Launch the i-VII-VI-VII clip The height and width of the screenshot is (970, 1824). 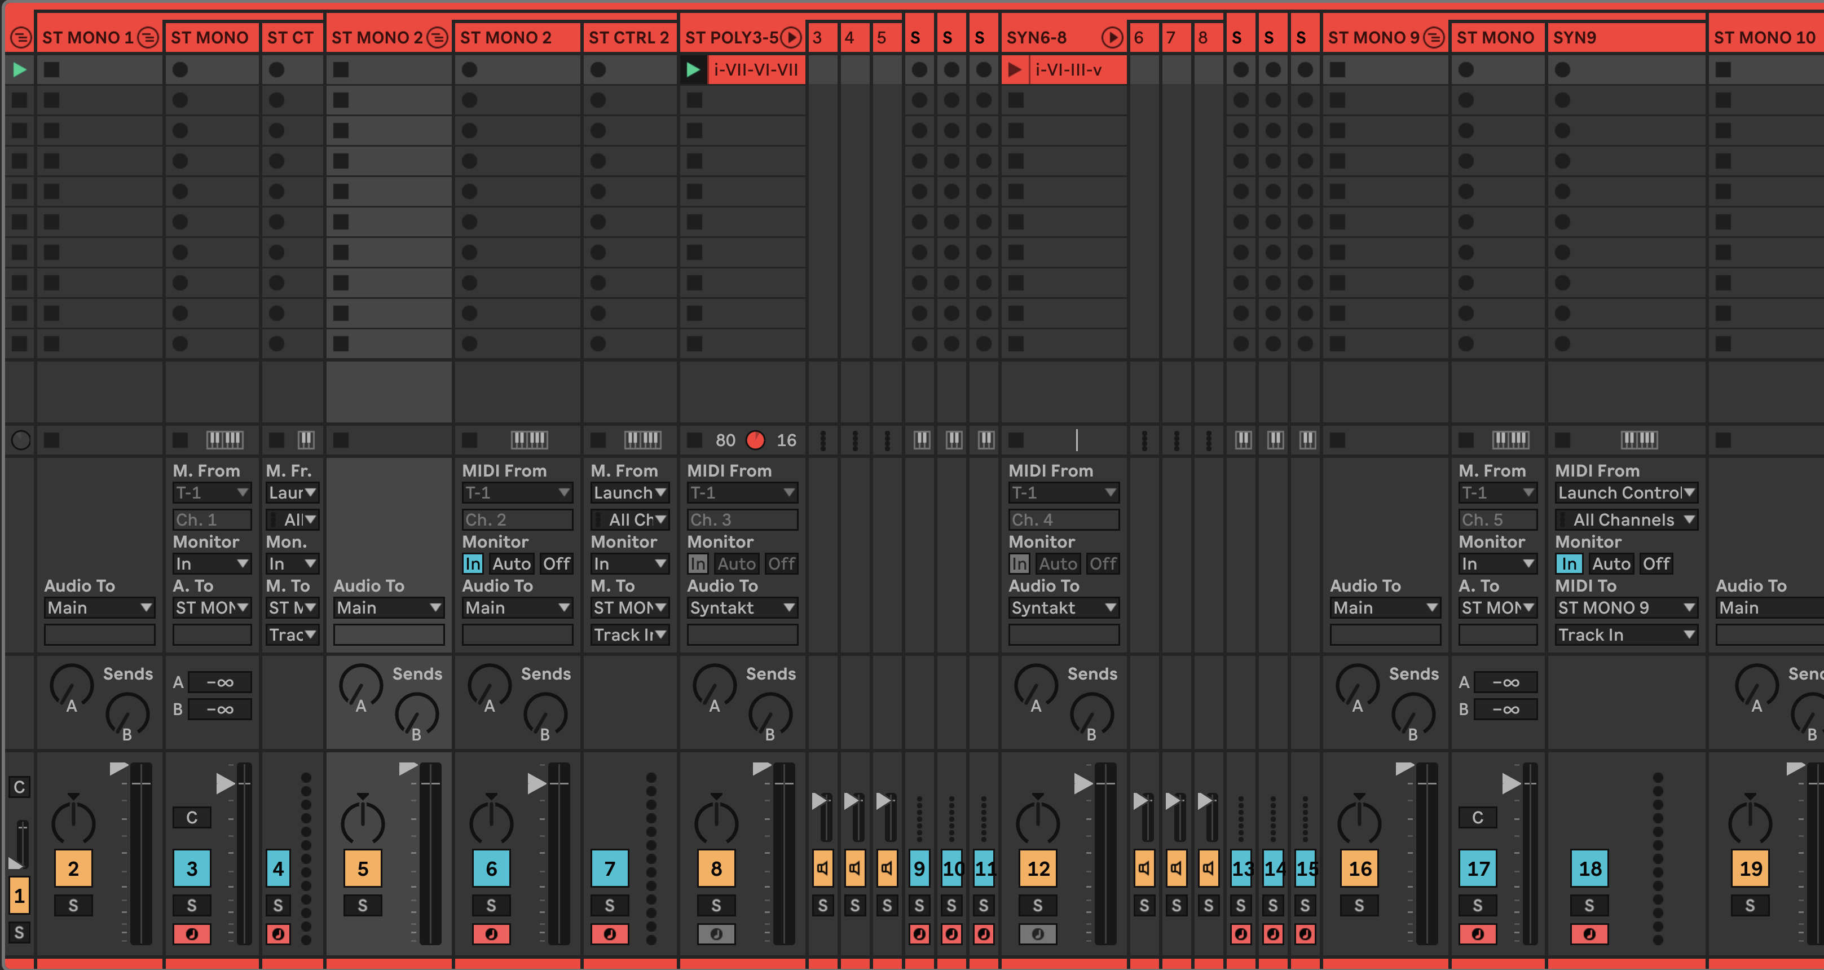(x=693, y=69)
